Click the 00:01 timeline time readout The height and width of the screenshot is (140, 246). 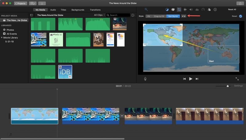click(x=119, y=86)
